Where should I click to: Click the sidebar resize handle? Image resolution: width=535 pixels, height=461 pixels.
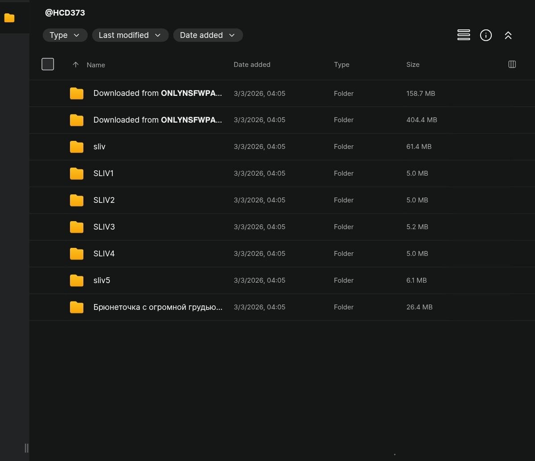[26, 448]
